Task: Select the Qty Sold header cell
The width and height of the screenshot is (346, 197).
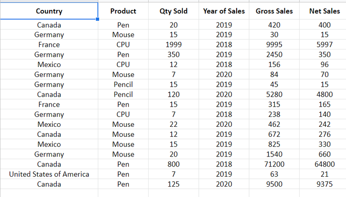Action: point(173,11)
